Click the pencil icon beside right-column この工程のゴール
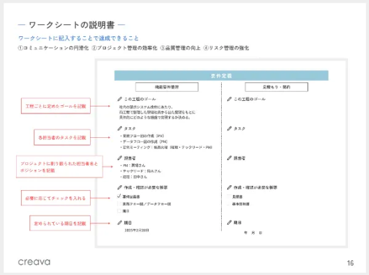Screen dimensions: 369x275 (229, 99)
